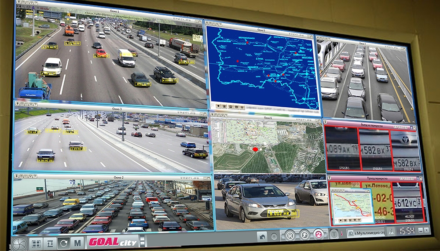Expand the down arrow in the Окно 3 title bar
Image resolution: width=440 pixels, height=251 pixels.
point(18,103)
